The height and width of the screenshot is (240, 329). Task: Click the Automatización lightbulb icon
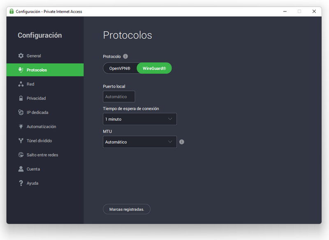coord(21,126)
